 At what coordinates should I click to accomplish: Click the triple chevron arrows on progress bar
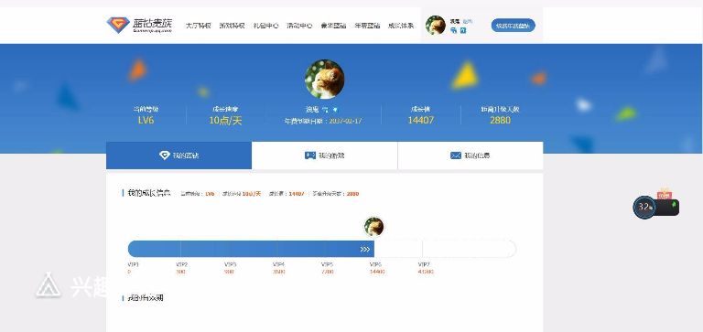[x=365, y=249]
